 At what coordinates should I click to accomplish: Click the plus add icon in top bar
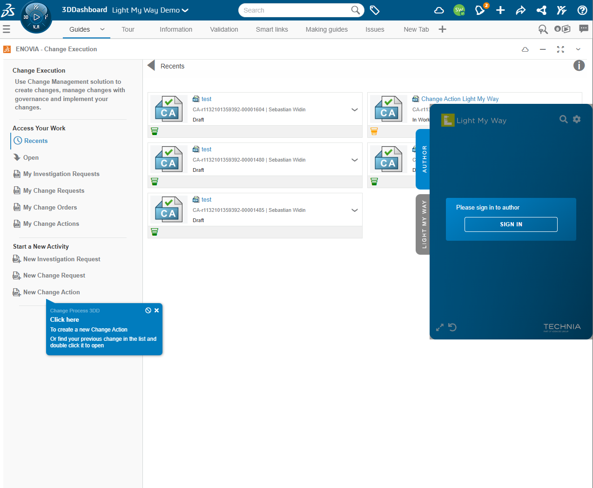tap(500, 10)
